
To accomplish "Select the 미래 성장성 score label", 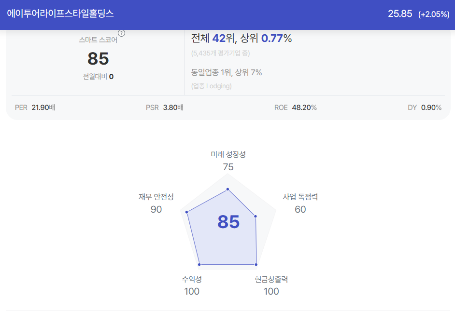I will coord(228,154).
